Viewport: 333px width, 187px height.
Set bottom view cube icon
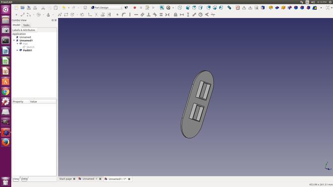(215, 7)
